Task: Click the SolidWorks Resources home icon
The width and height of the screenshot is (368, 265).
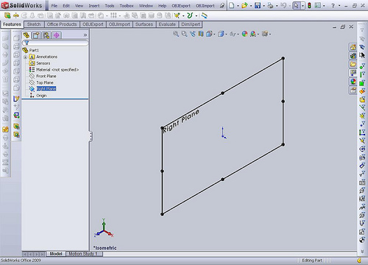Action: point(353,47)
